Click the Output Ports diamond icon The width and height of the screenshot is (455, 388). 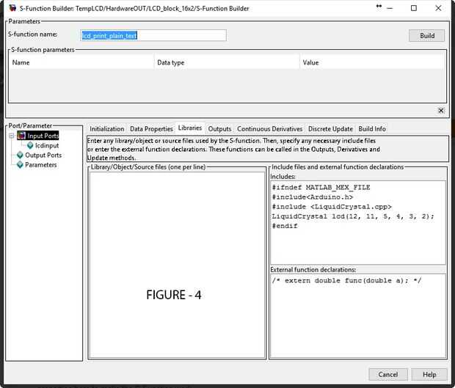(20, 155)
